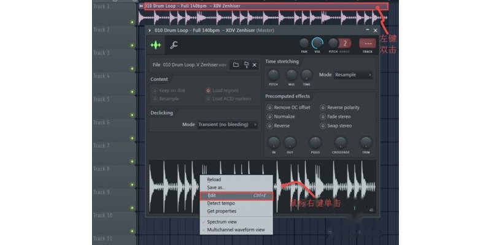Viewport: 491px width, 245px height.
Task: Click the pitch RANGE value 2
Action: click(x=345, y=43)
